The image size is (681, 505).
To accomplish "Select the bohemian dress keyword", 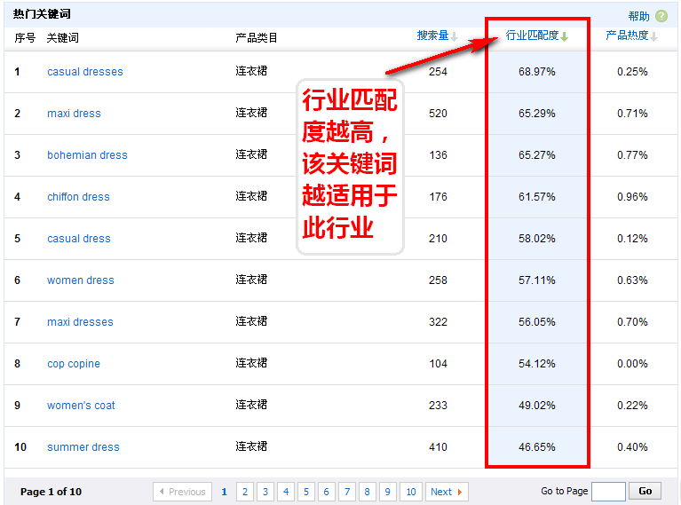I will click(x=87, y=155).
